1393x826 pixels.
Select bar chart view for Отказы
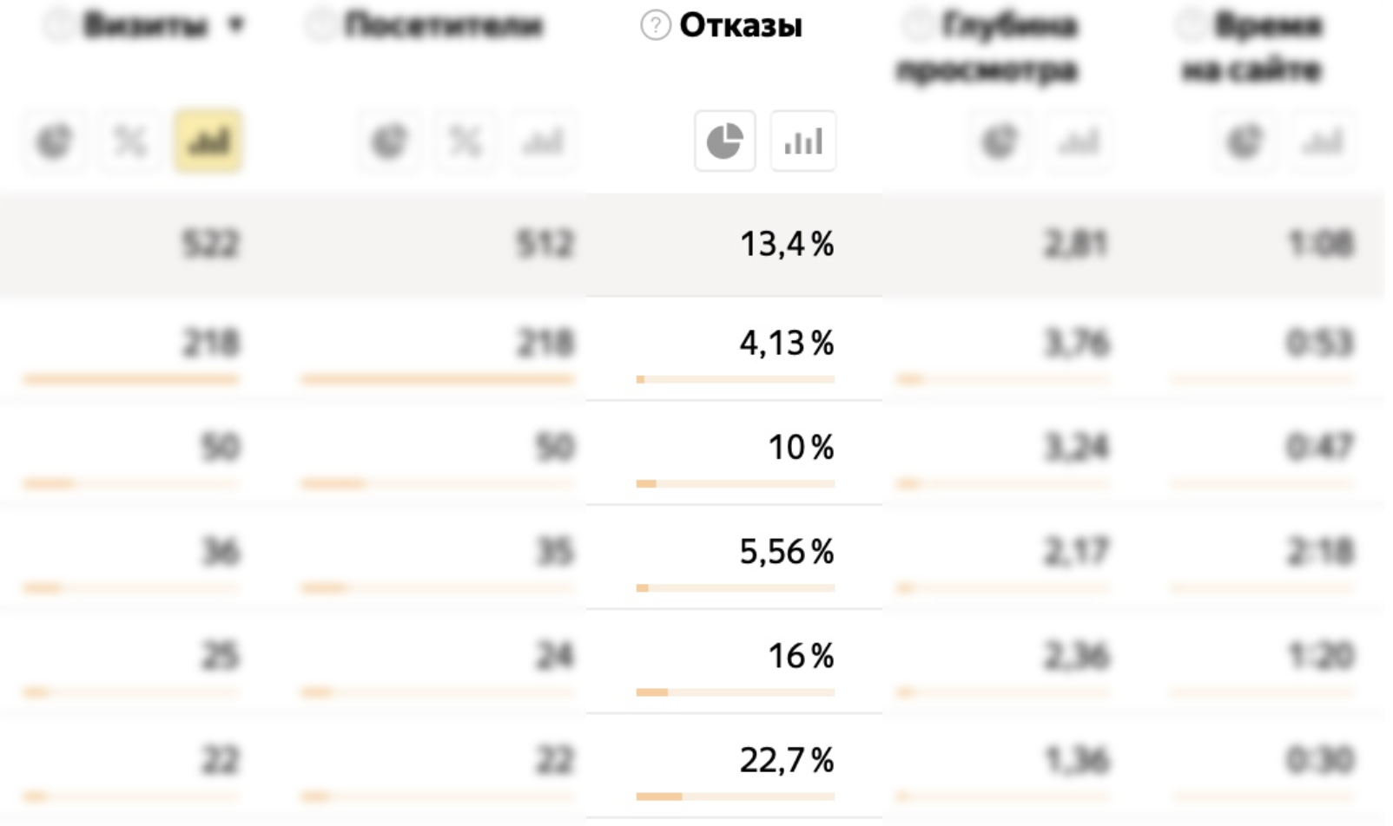pyautogui.click(x=803, y=141)
